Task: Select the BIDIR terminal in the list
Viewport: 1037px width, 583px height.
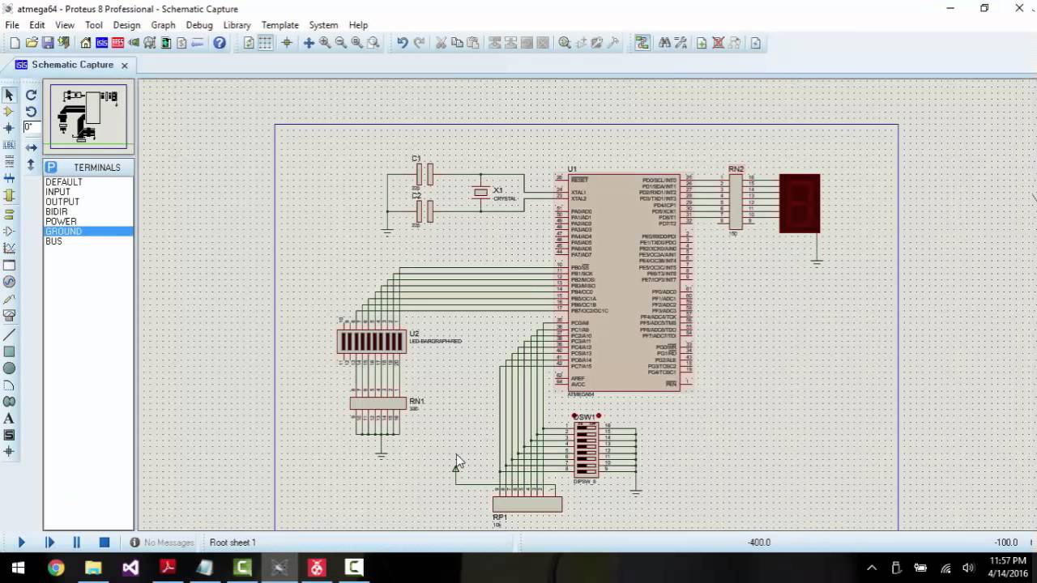Action: (57, 211)
